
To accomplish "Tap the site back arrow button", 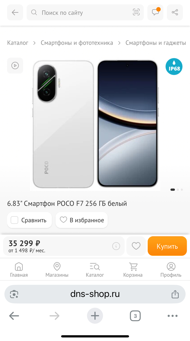I will pos(15,12).
